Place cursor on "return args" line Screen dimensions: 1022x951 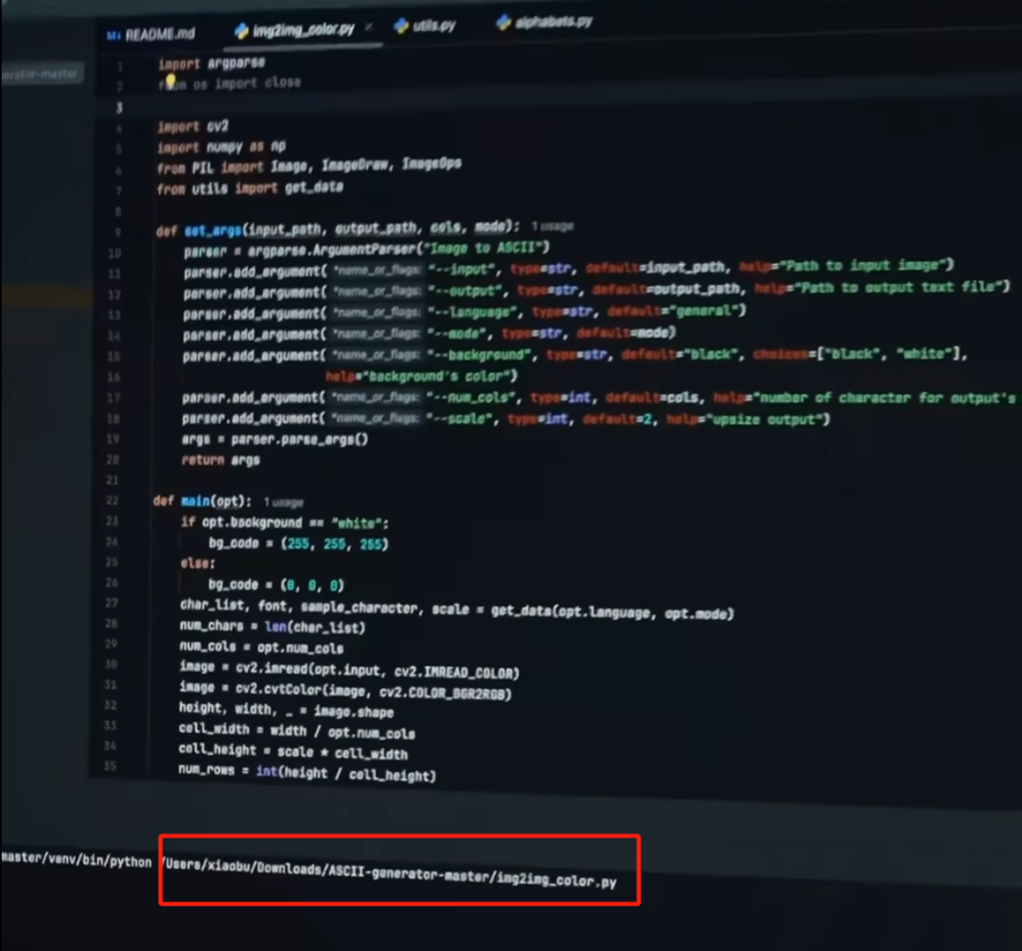(220, 460)
